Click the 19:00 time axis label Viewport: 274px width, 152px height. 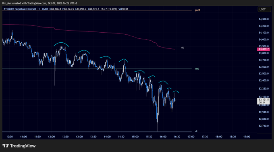coord(247,137)
